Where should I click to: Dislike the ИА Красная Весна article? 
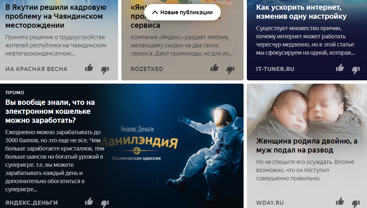pyautogui.click(x=105, y=70)
